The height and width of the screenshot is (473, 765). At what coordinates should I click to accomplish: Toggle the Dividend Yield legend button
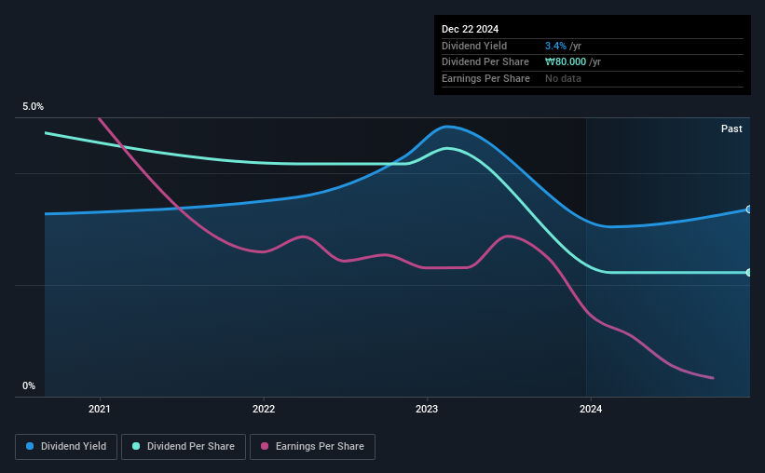[x=66, y=447]
